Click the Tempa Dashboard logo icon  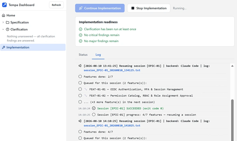point(4,5)
